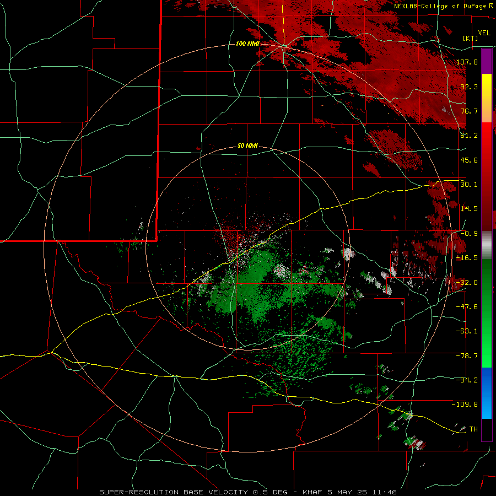The height and width of the screenshot is (496, 496).
Task: Click the yellow-orange segment of color bar
Action: pyautogui.click(x=487, y=98)
